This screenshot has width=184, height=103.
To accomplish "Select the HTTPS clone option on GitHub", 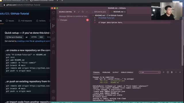I will pos(34,37).
